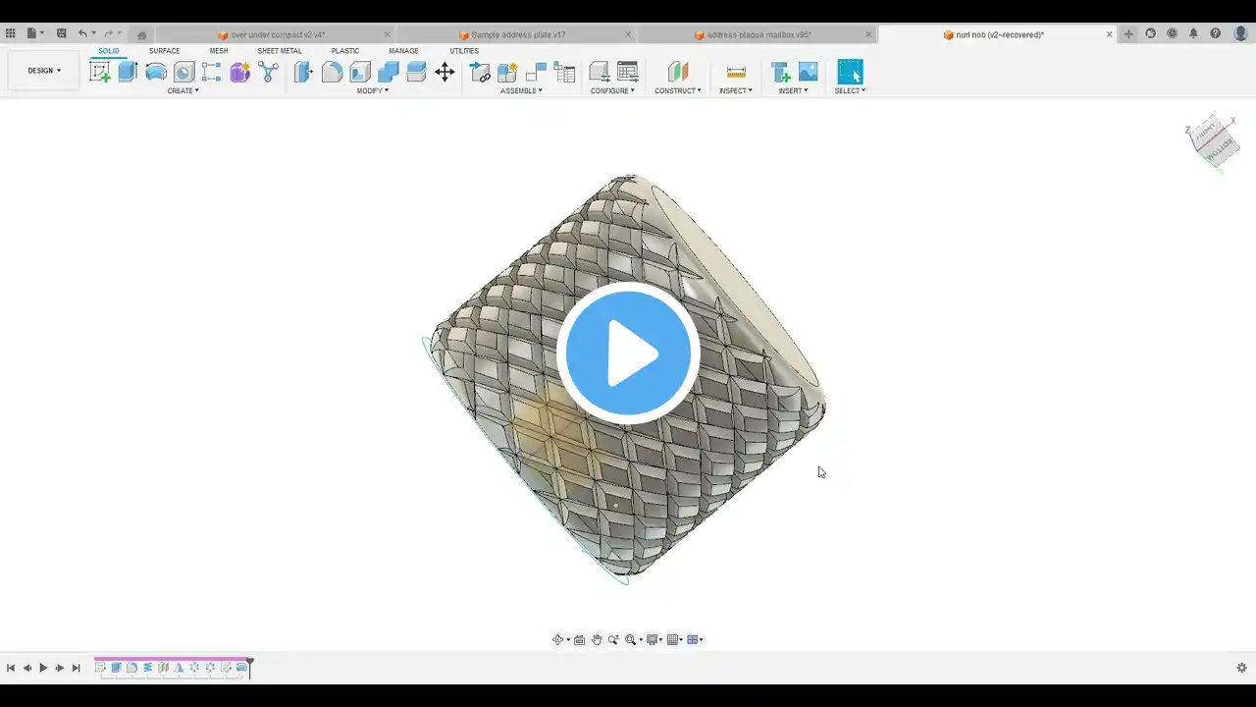Click the ViewCube orientation widget
The height and width of the screenshot is (707, 1256).
tap(1213, 141)
